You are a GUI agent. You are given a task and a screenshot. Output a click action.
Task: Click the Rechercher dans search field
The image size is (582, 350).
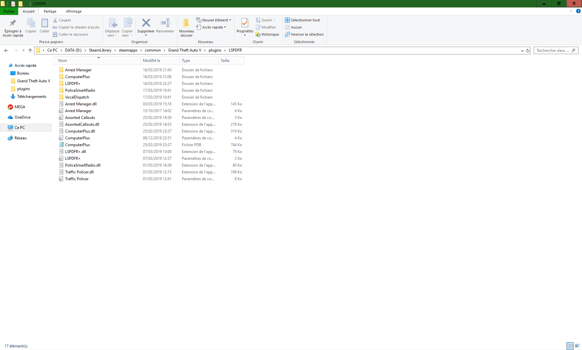(x=553, y=51)
